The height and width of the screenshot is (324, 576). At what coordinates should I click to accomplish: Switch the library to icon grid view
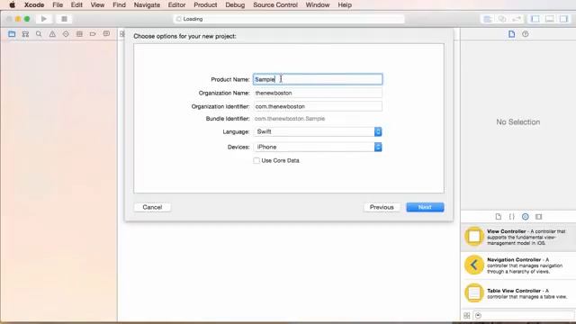(466, 316)
